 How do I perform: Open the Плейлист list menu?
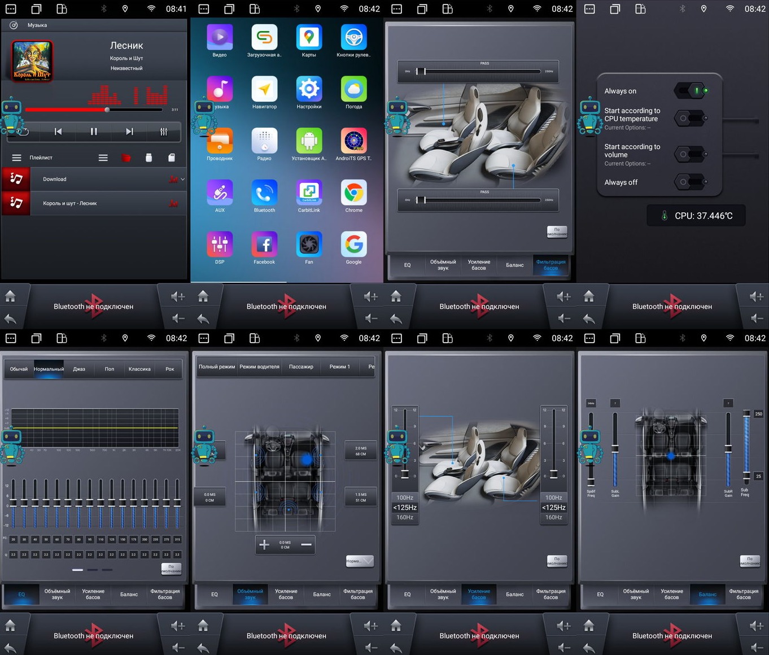click(17, 158)
